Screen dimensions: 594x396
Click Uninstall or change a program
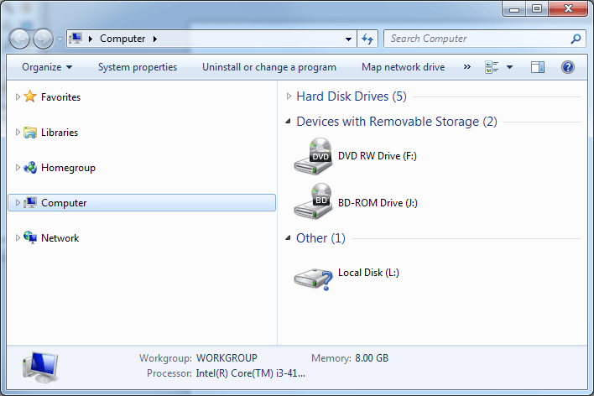point(269,67)
